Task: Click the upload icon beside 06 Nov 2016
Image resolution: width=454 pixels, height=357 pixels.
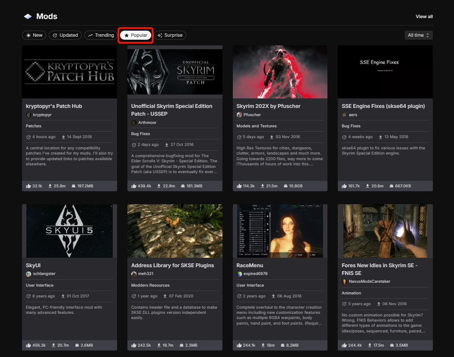Action: (x=379, y=304)
